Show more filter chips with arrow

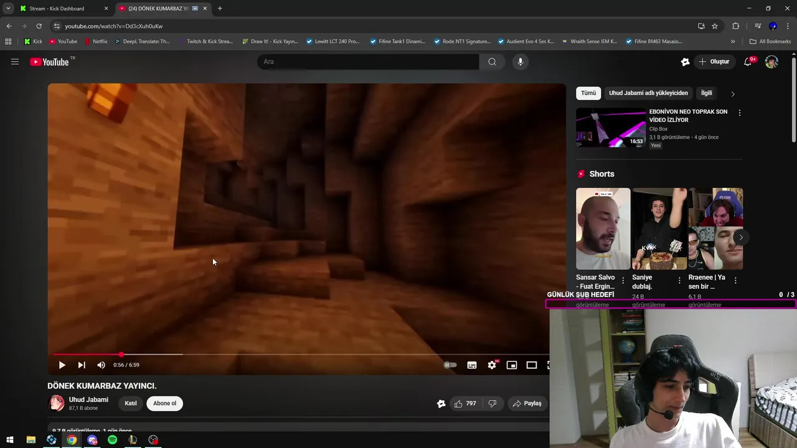[733, 94]
